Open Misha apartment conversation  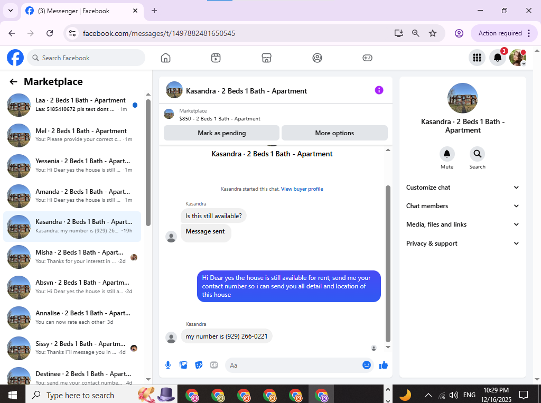click(x=72, y=257)
